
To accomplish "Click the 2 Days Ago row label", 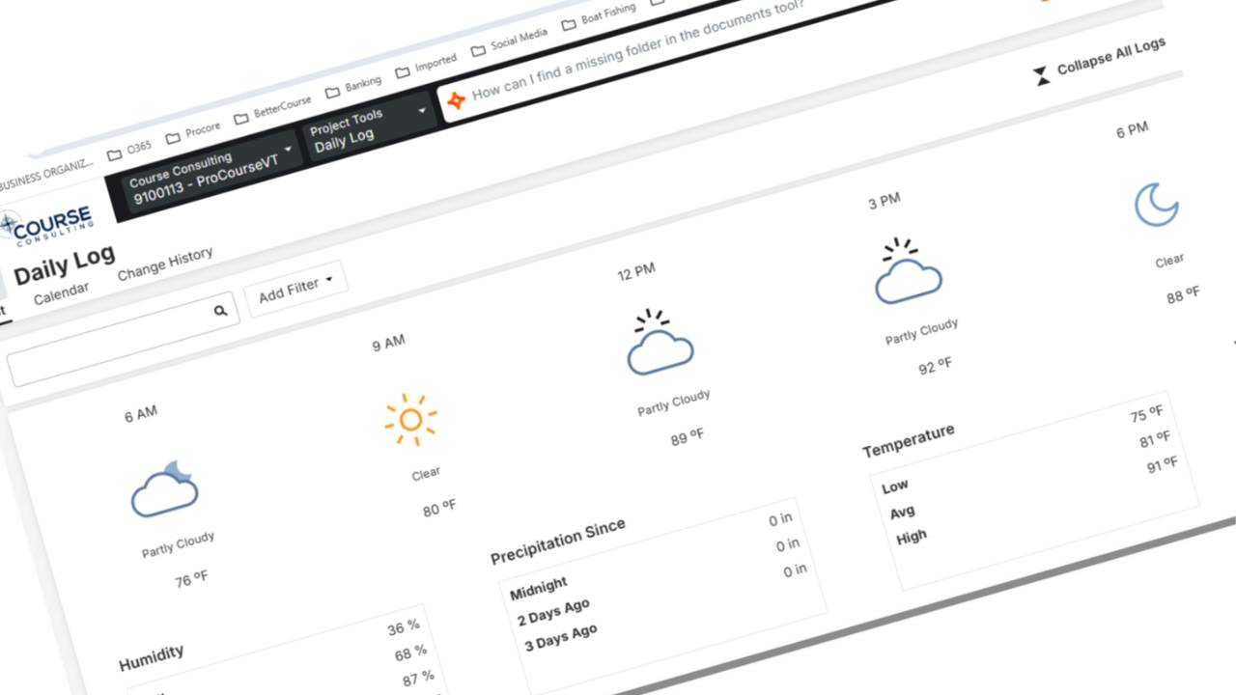I will 554,613.
